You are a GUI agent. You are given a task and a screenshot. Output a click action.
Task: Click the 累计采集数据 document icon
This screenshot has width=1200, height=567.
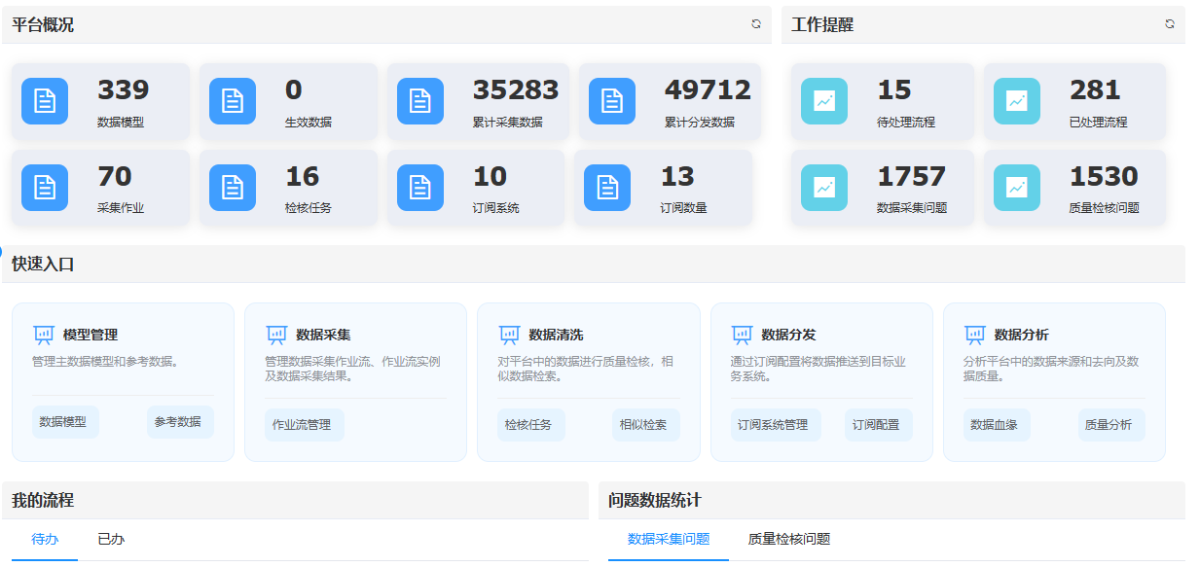point(420,101)
